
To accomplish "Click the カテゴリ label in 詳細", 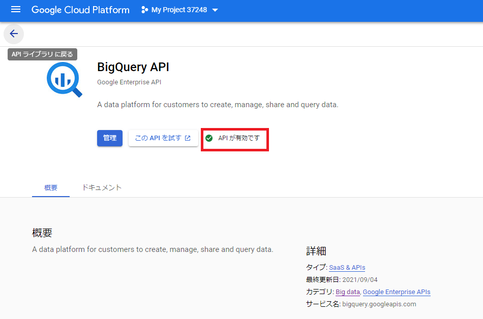I will point(319,292).
